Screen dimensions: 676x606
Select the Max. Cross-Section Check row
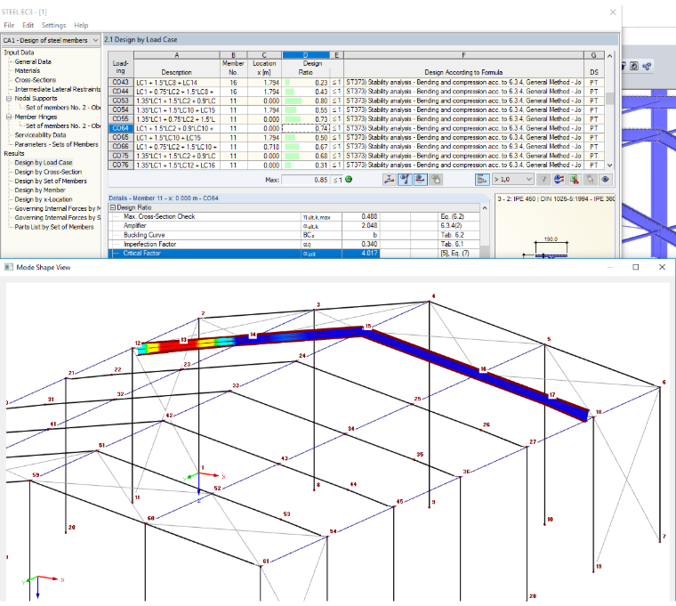click(294, 216)
